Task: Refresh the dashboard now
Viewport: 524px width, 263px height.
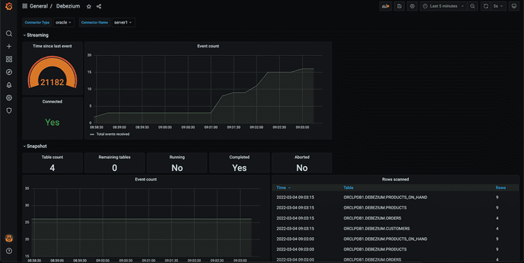Action: (x=486, y=6)
